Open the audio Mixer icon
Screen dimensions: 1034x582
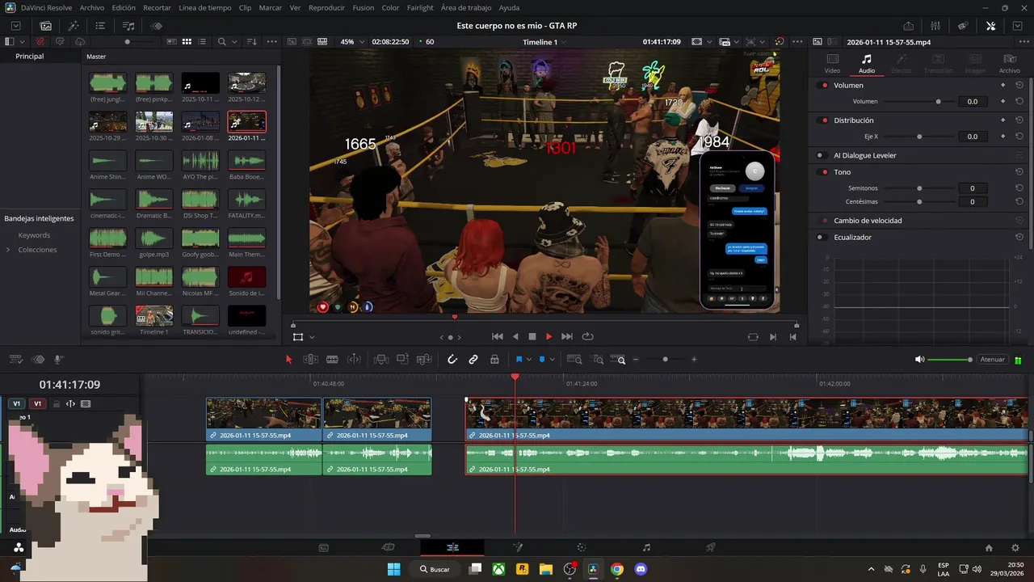936,26
